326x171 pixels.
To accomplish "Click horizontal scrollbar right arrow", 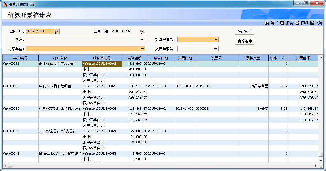I will click(x=316, y=166).
